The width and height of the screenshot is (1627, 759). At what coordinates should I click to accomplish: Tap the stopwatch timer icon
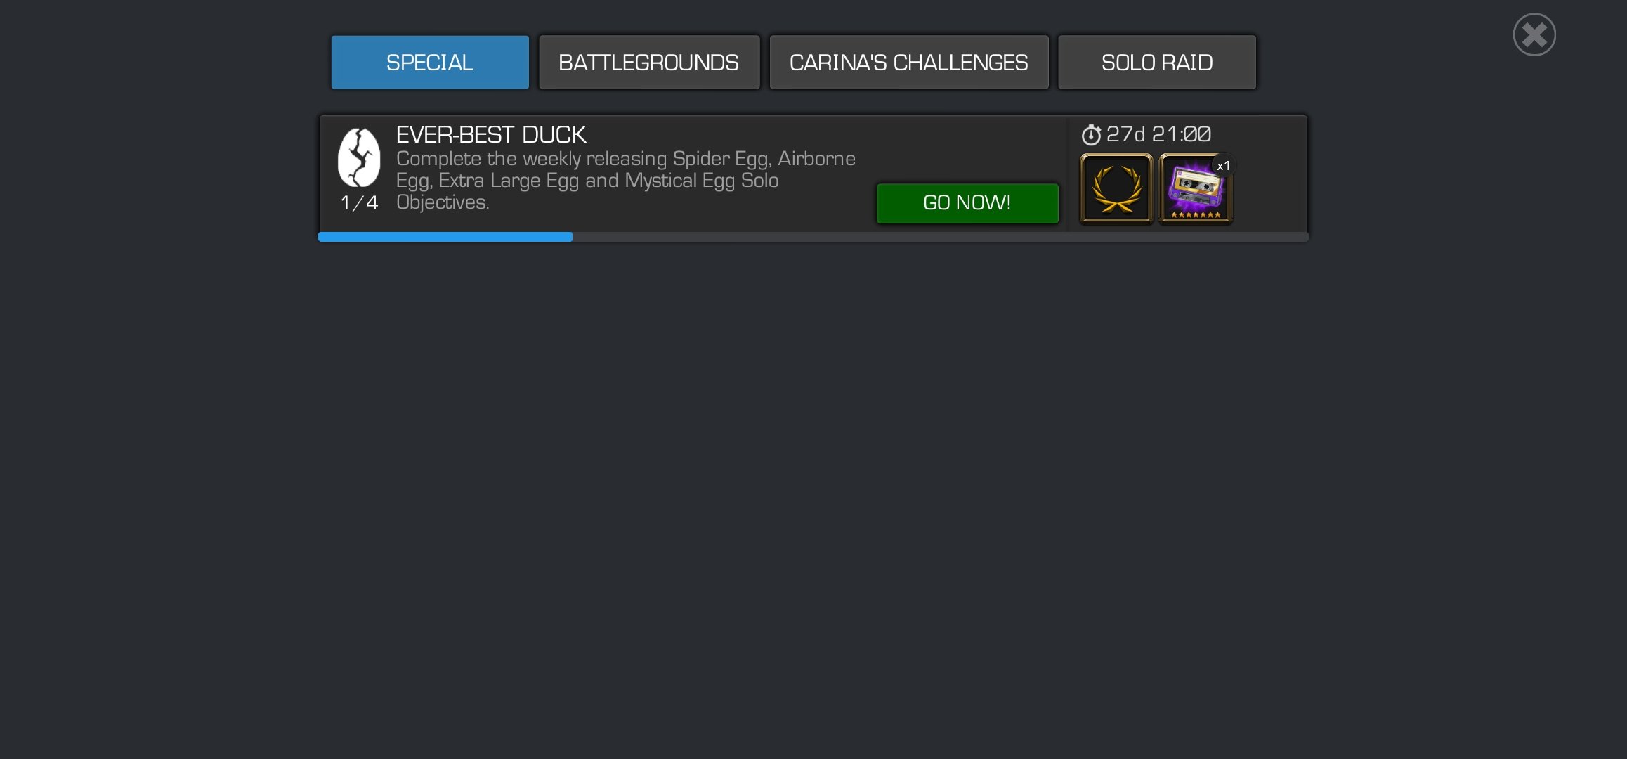coord(1091,134)
